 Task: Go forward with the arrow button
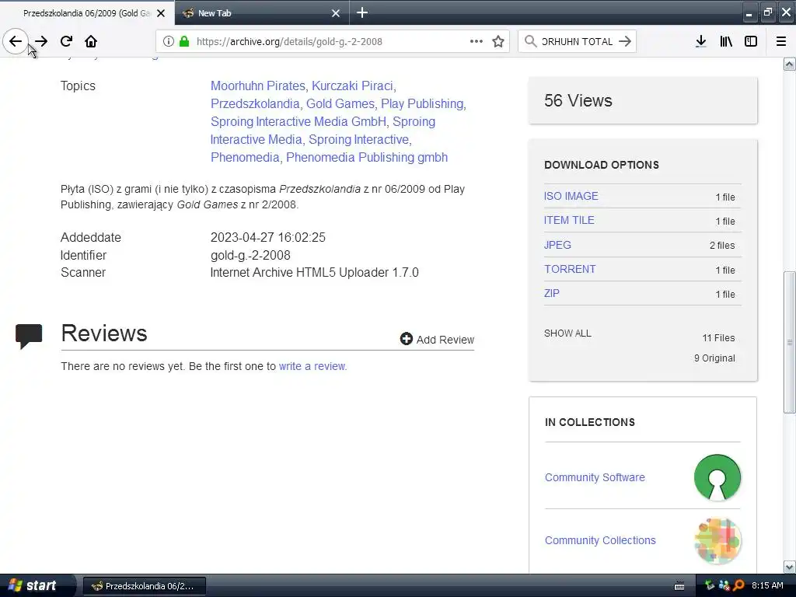[x=41, y=41]
